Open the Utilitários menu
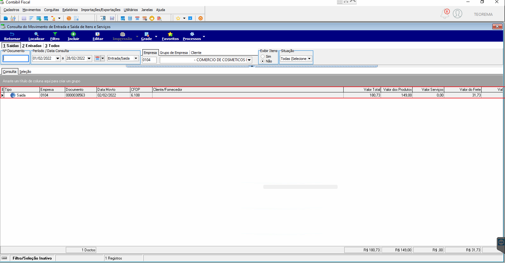 click(x=131, y=10)
